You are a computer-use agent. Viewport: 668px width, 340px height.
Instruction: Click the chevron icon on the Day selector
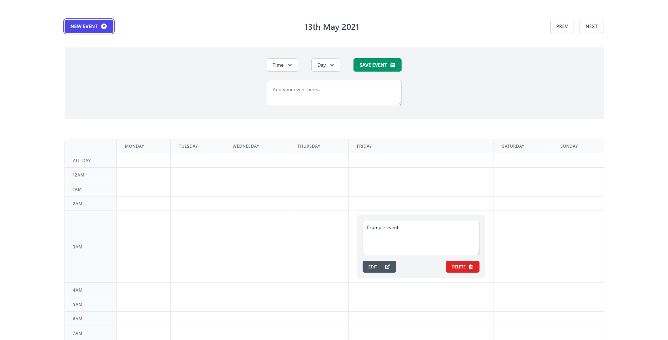[332, 65]
